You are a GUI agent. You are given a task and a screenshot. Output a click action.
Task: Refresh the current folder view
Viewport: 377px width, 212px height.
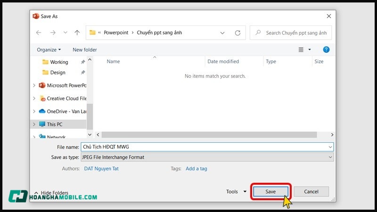(238, 33)
